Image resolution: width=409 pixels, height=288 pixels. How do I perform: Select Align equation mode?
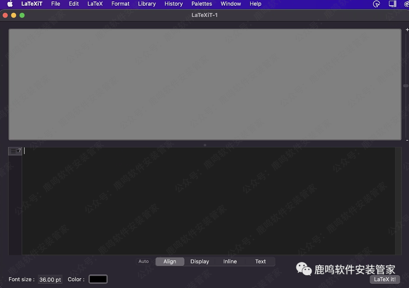pos(170,262)
